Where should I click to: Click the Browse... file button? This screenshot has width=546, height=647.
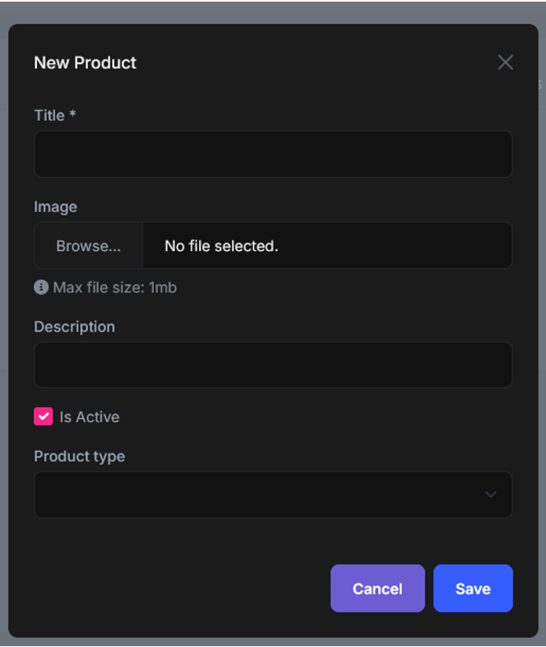click(x=88, y=245)
